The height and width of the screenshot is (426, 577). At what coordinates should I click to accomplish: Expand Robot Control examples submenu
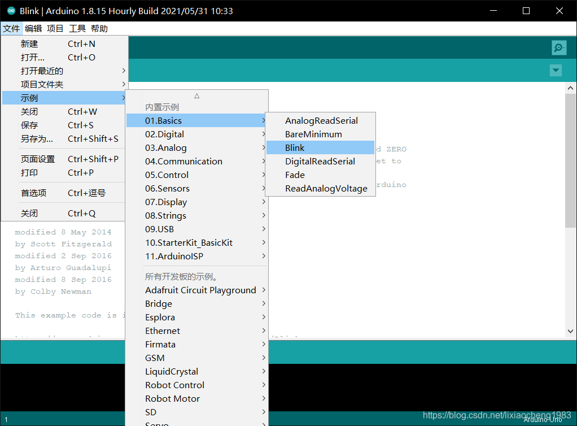(196, 385)
